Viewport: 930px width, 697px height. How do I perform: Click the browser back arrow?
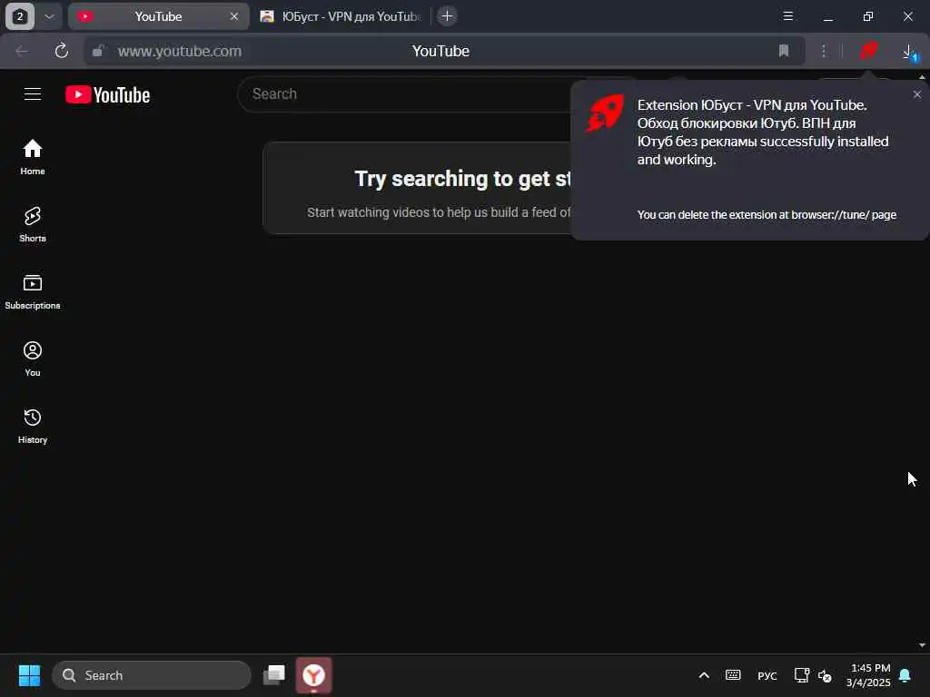coord(22,51)
